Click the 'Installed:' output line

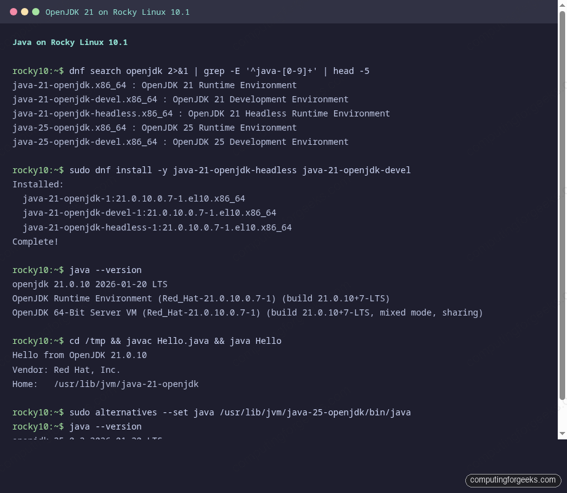(38, 184)
